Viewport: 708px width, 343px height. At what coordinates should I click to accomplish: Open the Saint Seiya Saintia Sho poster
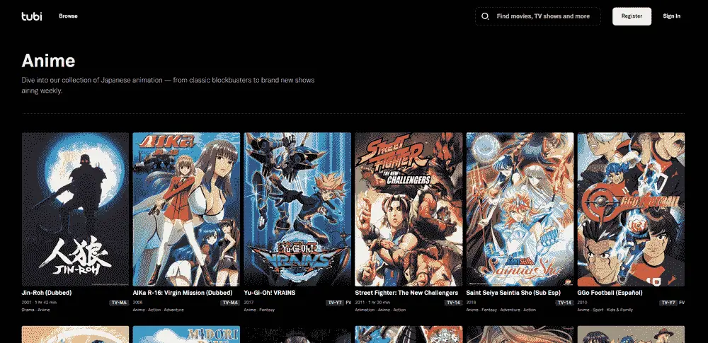tap(520, 209)
